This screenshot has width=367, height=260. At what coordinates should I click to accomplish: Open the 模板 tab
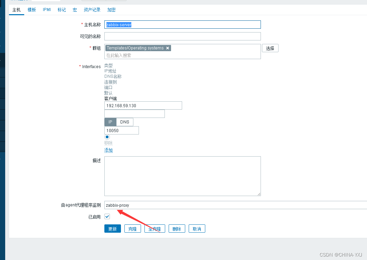(31, 10)
